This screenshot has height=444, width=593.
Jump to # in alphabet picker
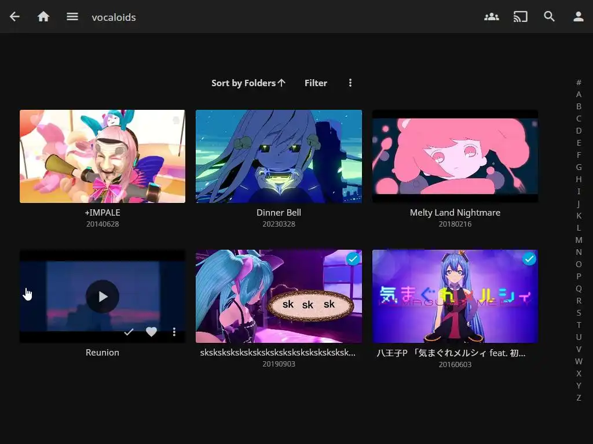coord(579,82)
